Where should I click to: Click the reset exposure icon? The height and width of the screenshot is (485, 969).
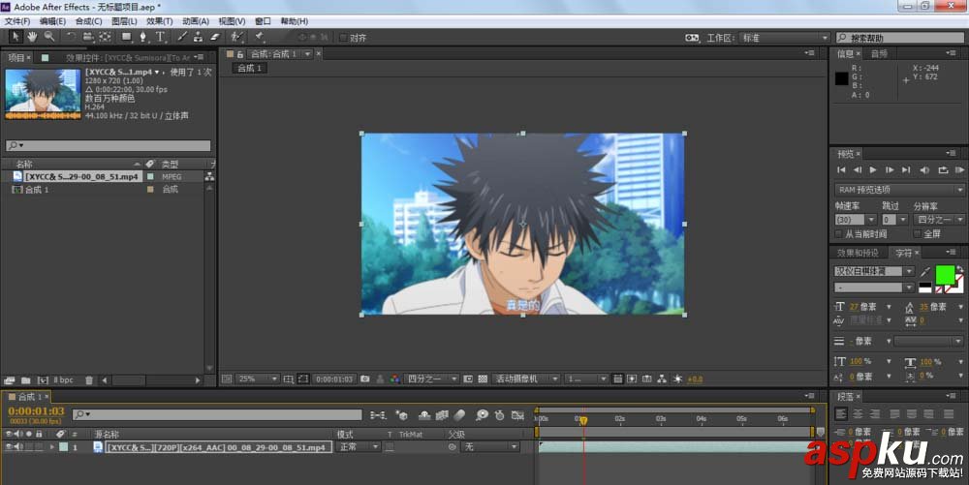tap(677, 379)
